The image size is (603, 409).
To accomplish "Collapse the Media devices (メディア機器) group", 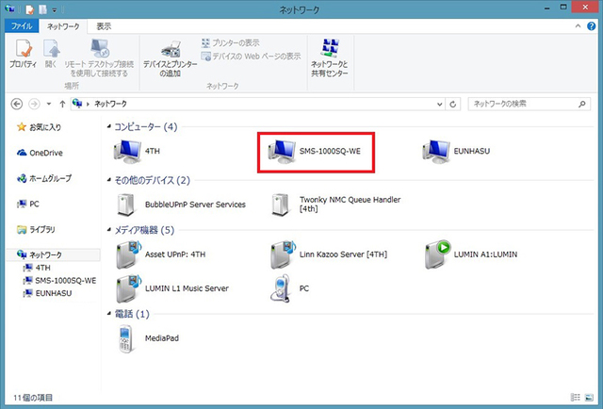I will click(x=109, y=230).
